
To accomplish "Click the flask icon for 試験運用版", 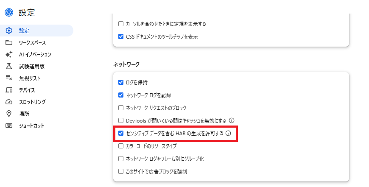I will tap(9, 66).
